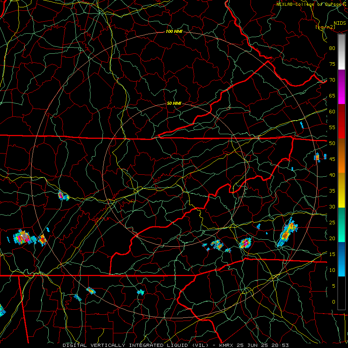Screen dimensions: 348x348
Task: Pick the magenta-purple segment of the color bar
Action: coord(341,87)
